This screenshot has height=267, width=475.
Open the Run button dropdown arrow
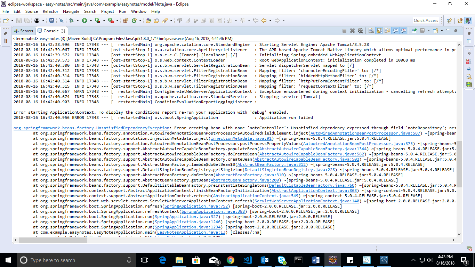[x=91, y=21]
